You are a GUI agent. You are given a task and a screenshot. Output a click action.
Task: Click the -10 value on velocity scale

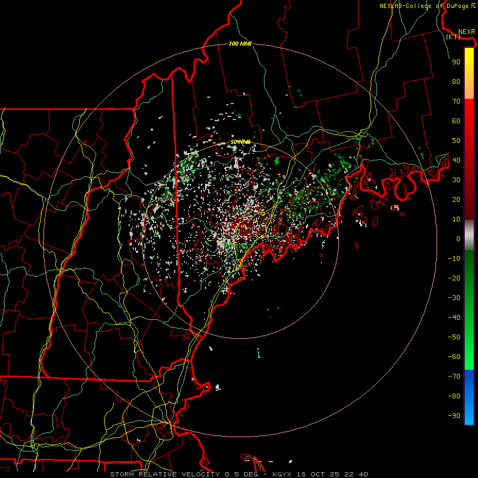coord(454,259)
